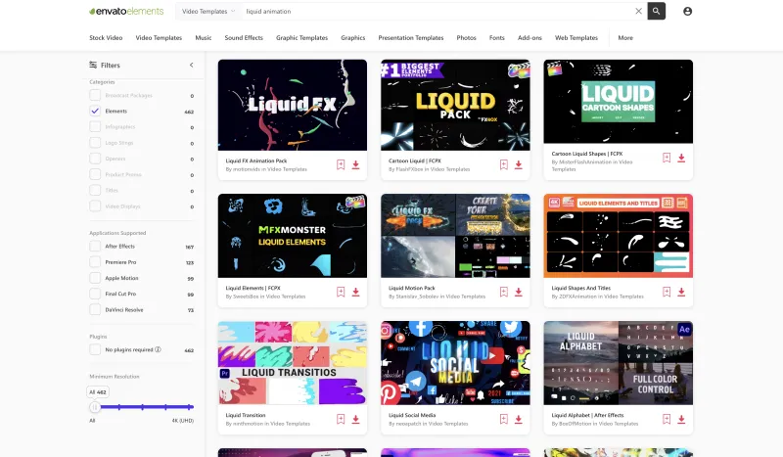
Task: Check the Final Cut Pro checkbox
Action: point(95,294)
